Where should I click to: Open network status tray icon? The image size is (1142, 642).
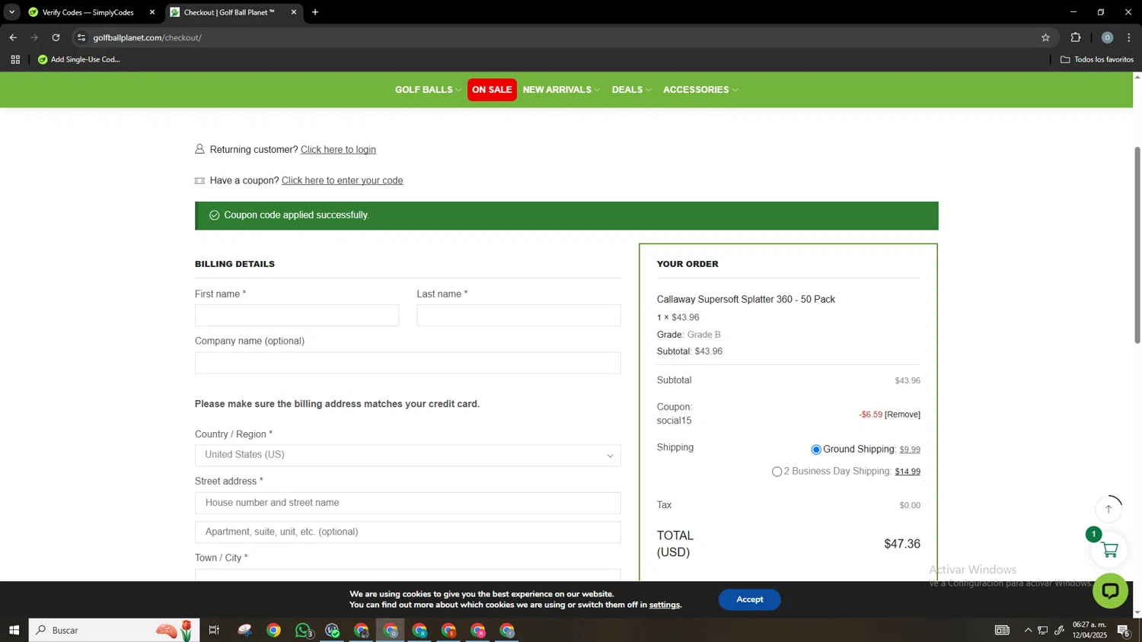1043,630
